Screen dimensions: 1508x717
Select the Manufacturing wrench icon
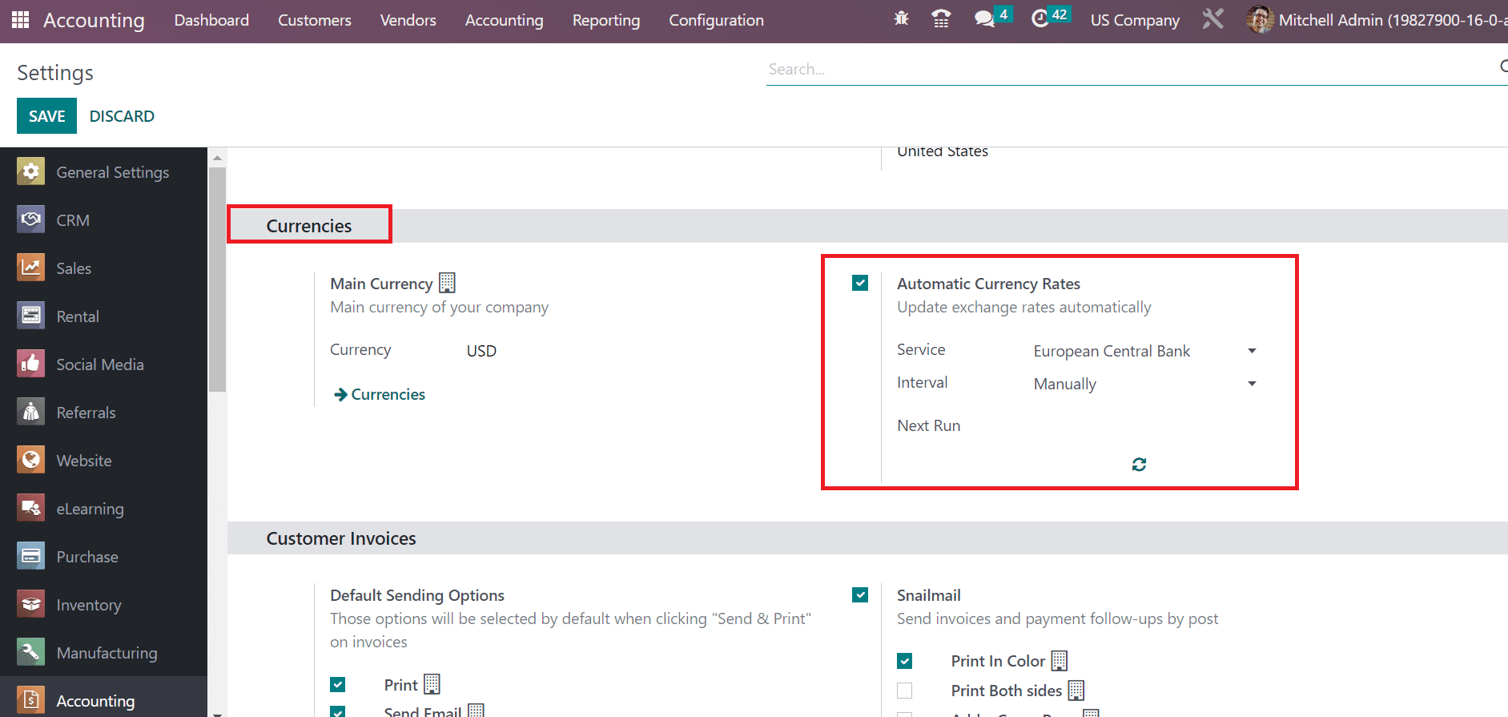click(30, 652)
